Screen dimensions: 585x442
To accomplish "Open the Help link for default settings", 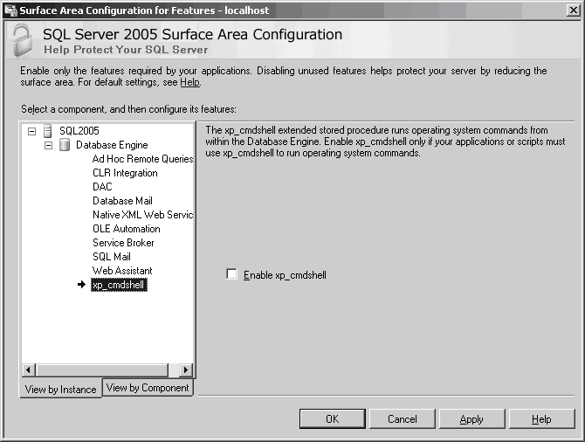I will point(189,82).
